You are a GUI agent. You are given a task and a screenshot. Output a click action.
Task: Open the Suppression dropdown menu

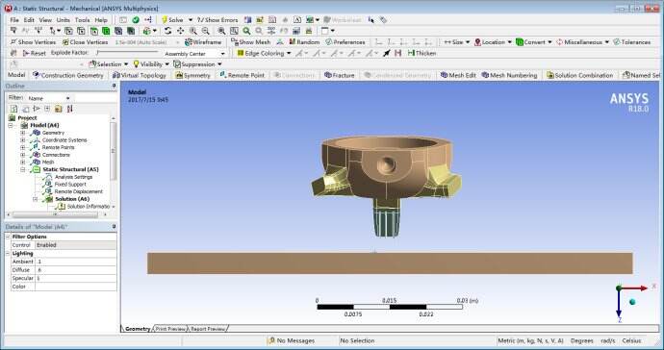pos(198,64)
